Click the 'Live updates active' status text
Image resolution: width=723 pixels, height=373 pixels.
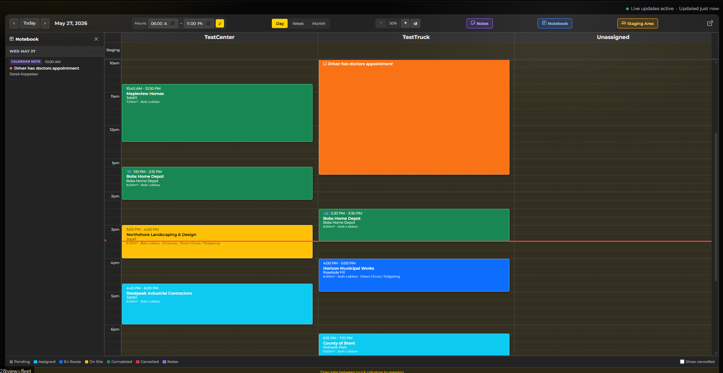652,8
